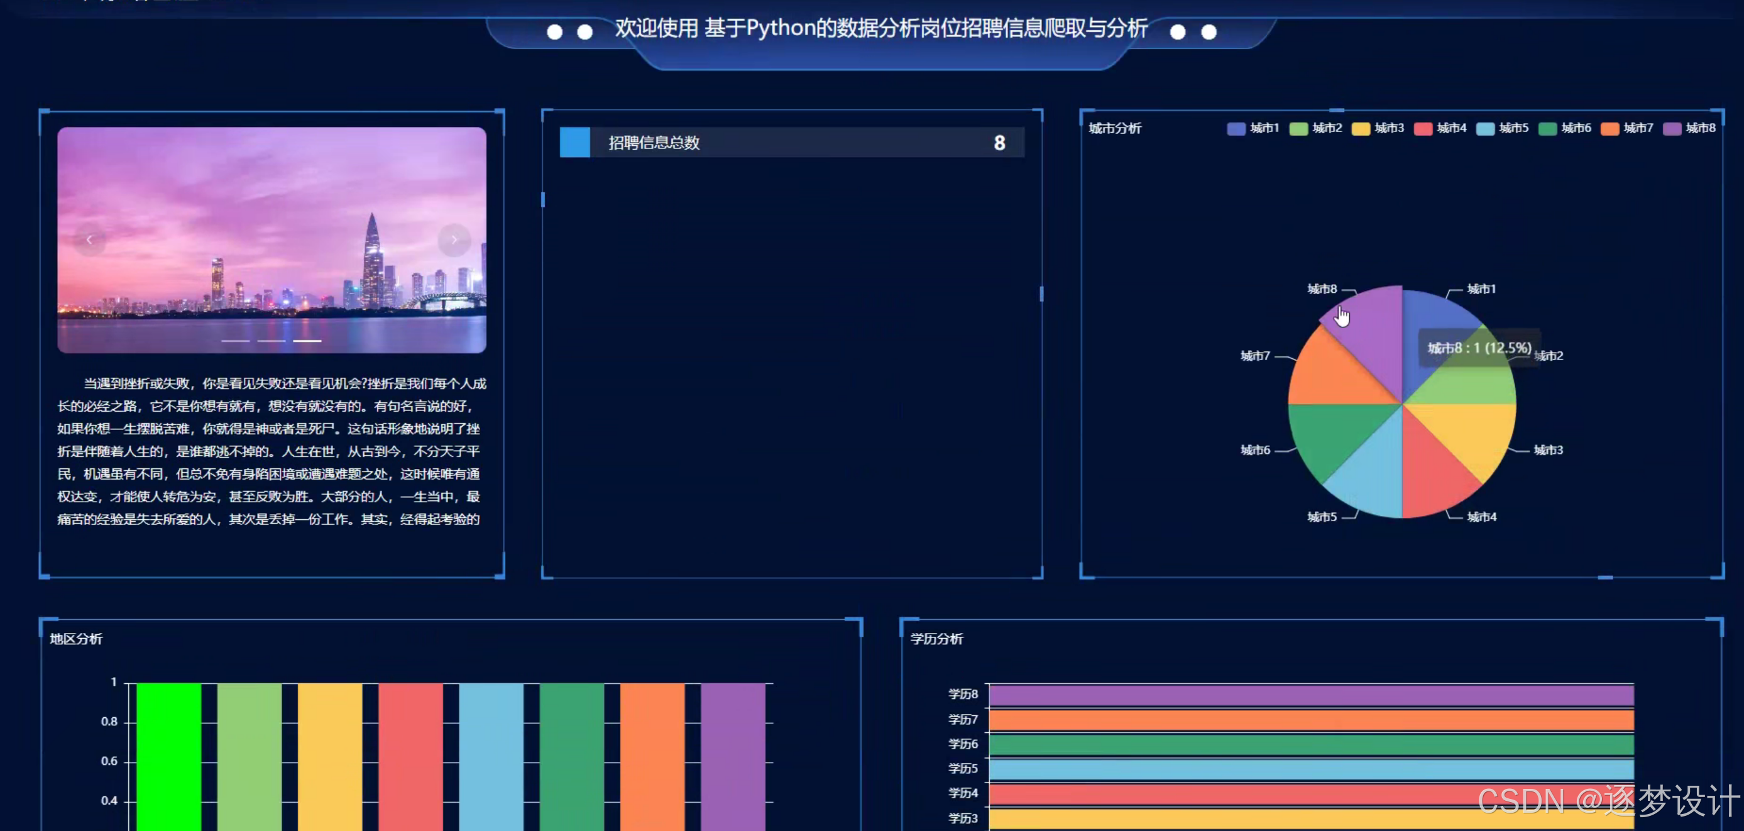Toggle 城市7 legend item
Viewport: 1744px width, 831px height.
1626,128
